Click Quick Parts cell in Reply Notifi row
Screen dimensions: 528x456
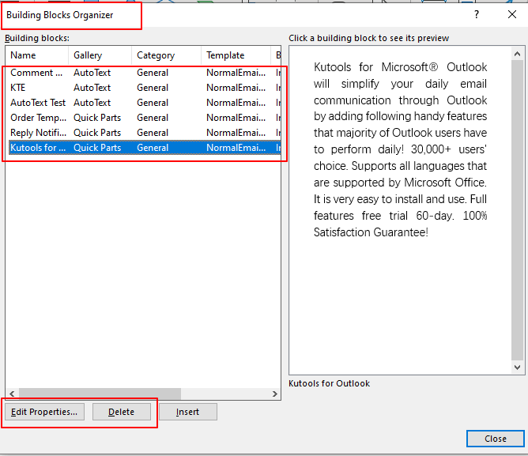click(x=97, y=133)
